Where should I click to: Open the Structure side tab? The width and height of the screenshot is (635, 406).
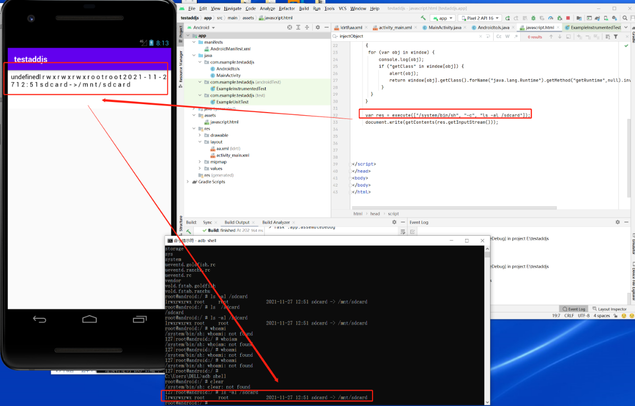(x=180, y=226)
